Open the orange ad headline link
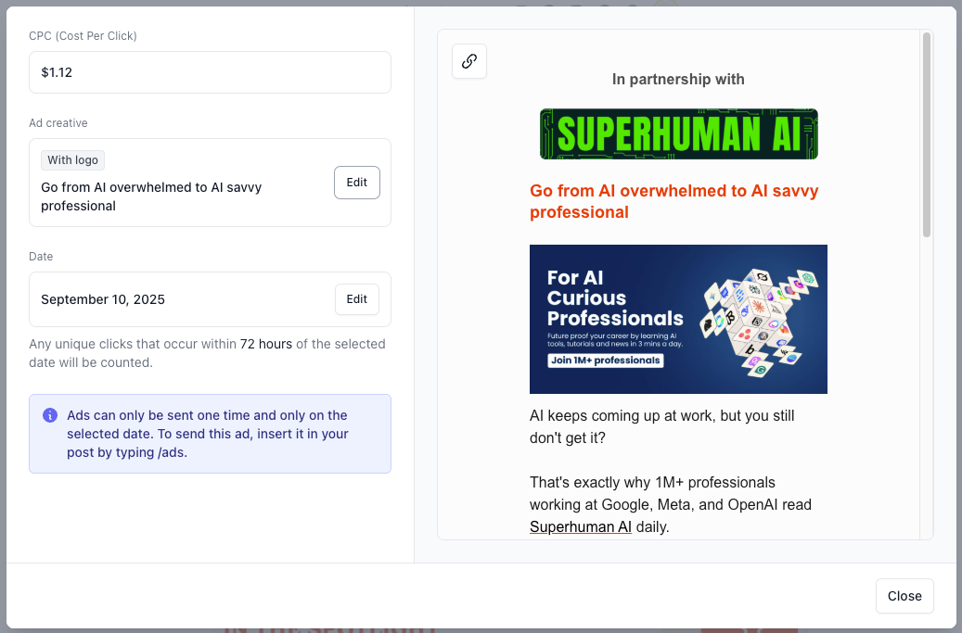Screen dimensions: 962x633 [673, 202]
